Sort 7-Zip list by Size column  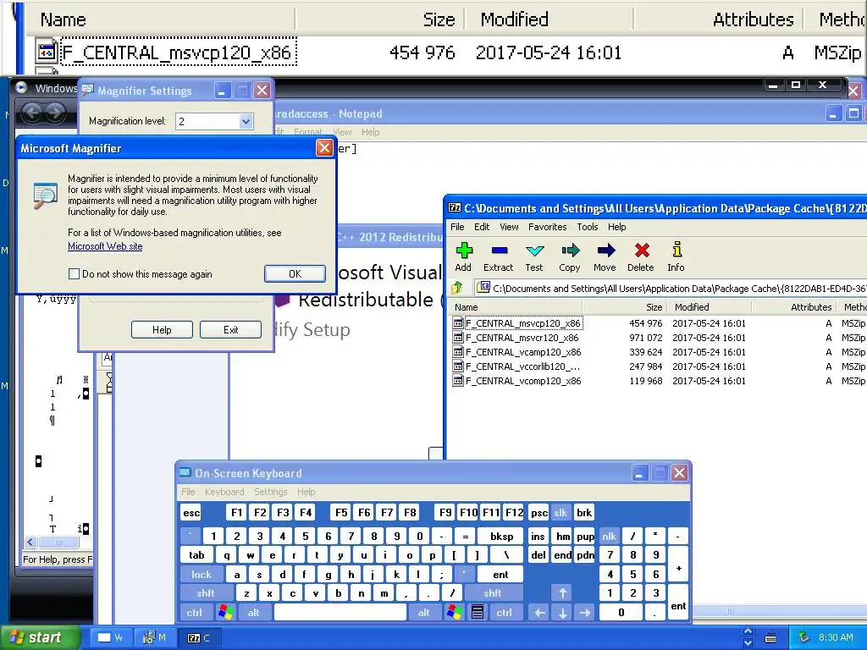click(x=625, y=307)
